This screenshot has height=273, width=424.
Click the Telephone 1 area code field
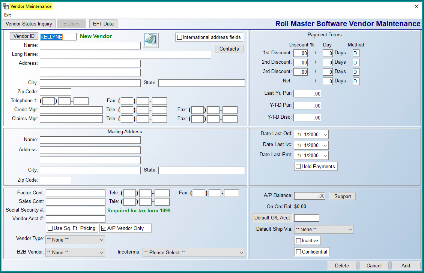pyautogui.click(x=49, y=101)
